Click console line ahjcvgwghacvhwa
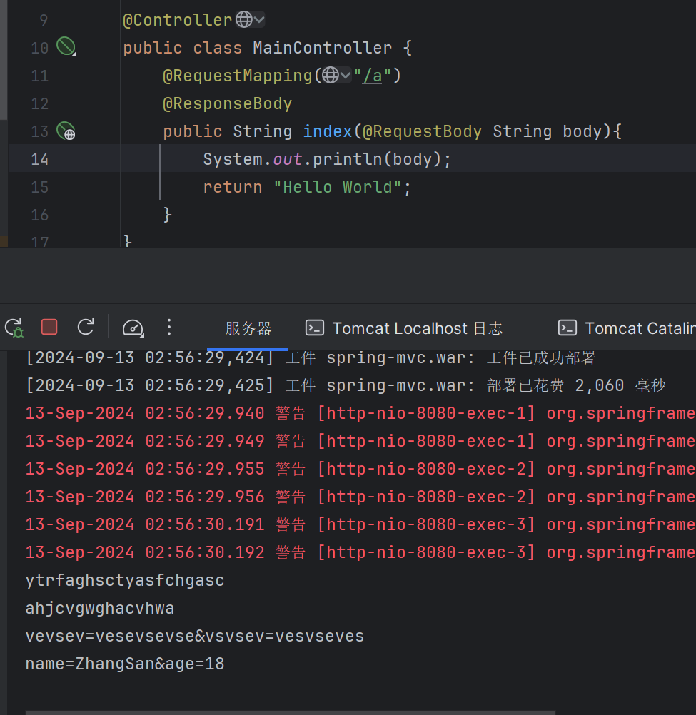The height and width of the screenshot is (715, 696). 100,608
